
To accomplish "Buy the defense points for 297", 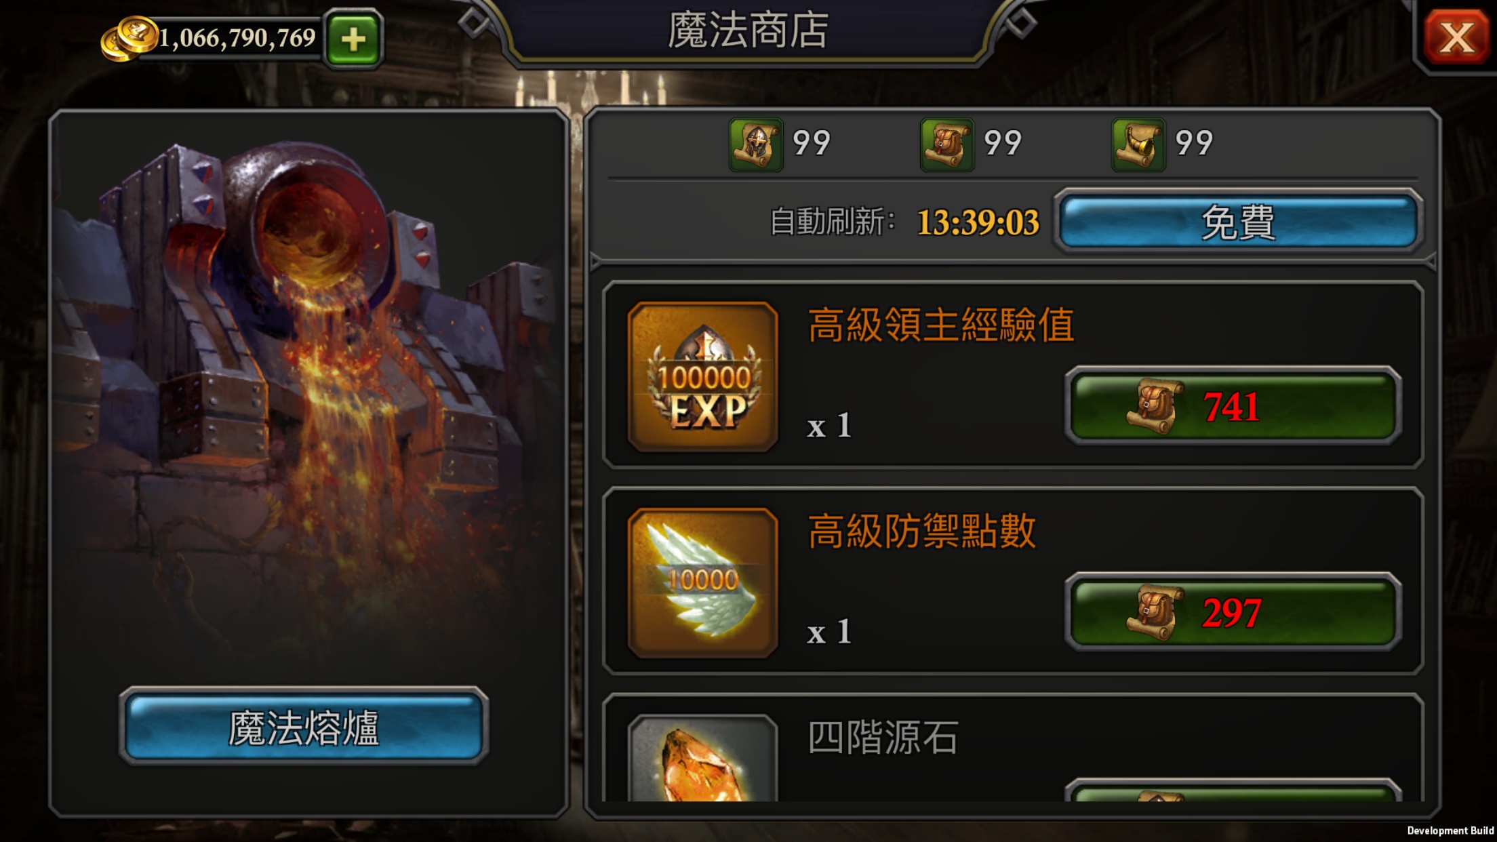I will click(1233, 612).
